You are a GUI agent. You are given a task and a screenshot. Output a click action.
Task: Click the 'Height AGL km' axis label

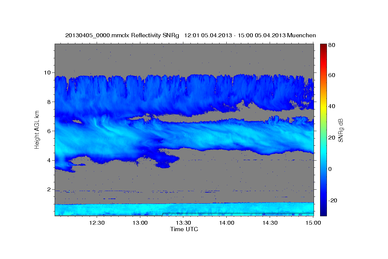[37, 129]
